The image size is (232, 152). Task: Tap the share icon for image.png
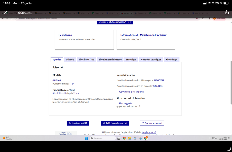coord(227,12)
